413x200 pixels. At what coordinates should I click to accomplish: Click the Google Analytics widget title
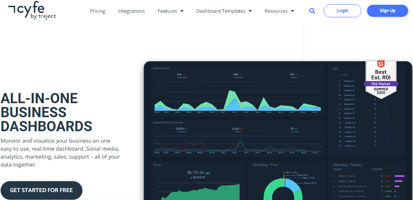pos(161,68)
